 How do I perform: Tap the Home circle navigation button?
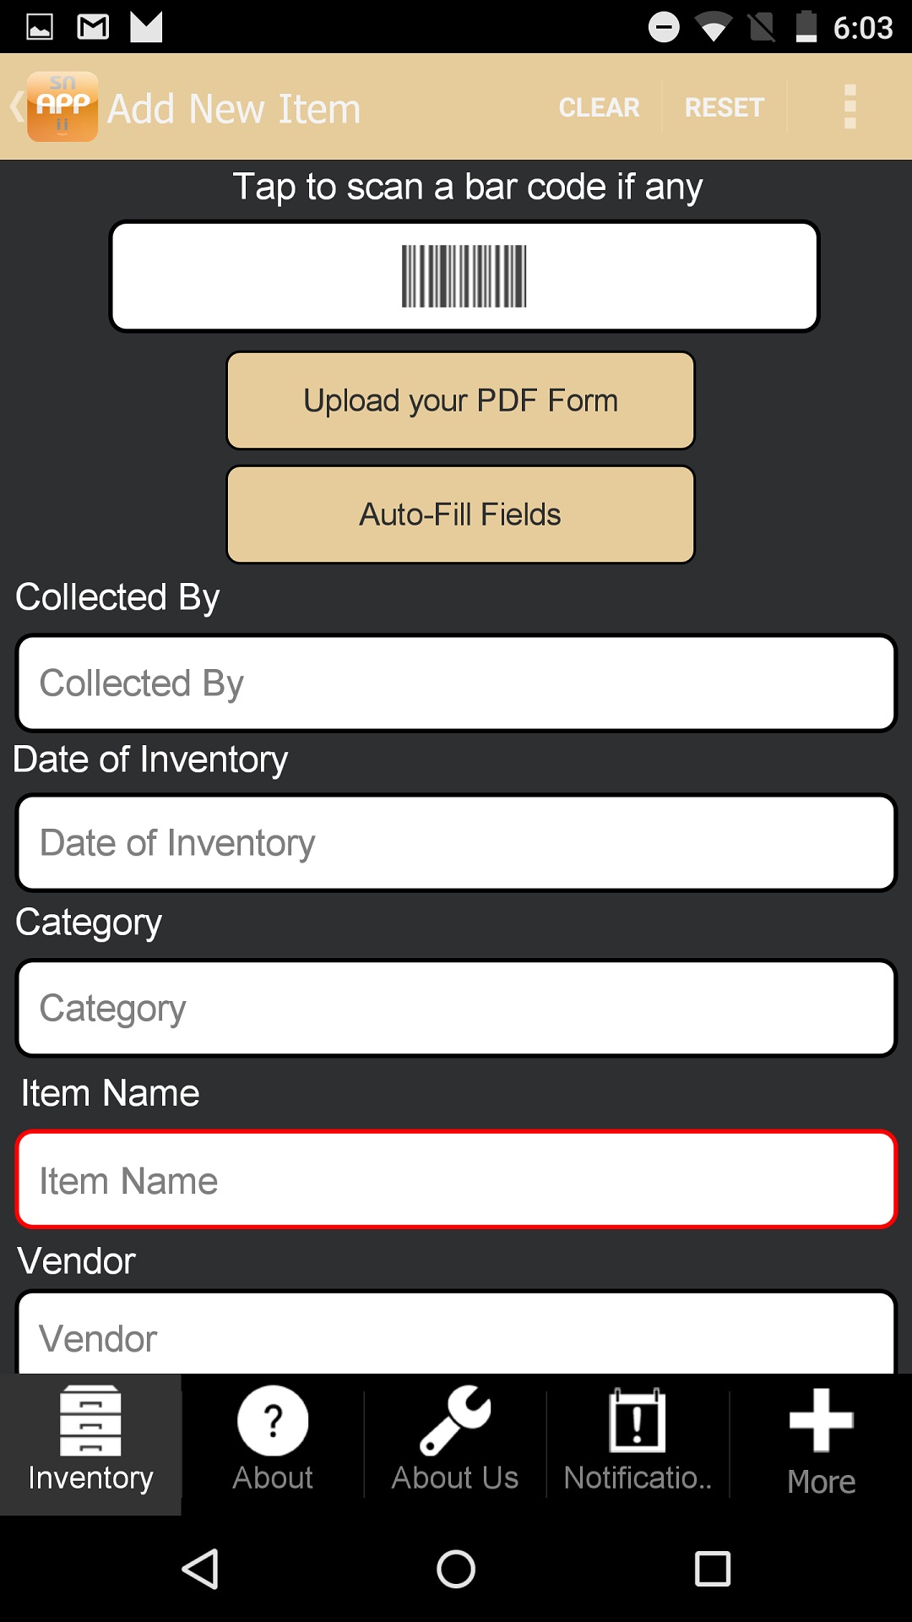[456, 1571]
